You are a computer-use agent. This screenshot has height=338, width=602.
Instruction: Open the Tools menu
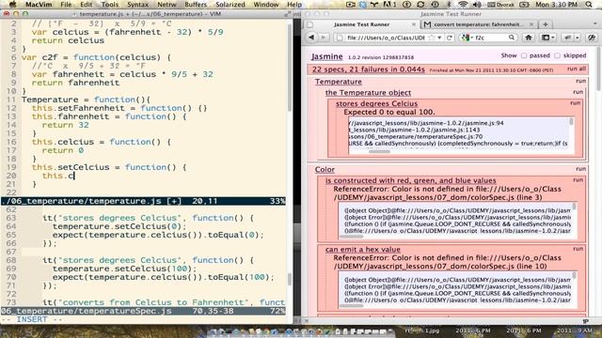[110, 5]
